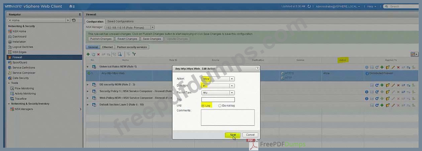Click the export configuration icon in toolbar
Image resolution: width=422 pixels, height=151 pixels.
(120, 54)
